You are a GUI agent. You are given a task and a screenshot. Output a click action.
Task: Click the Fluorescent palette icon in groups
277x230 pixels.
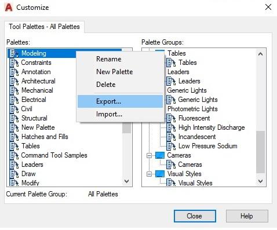tap(171, 118)
